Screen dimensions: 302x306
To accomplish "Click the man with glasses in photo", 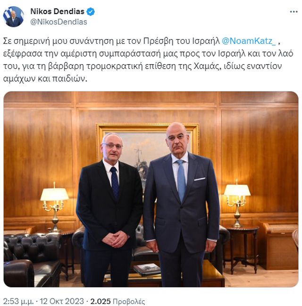I will (109, 210).
